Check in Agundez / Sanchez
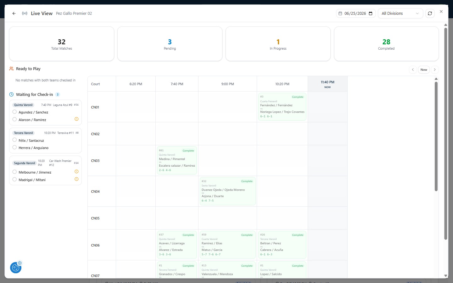The width and height of the screenshot is (453, 283). [14, 112]
